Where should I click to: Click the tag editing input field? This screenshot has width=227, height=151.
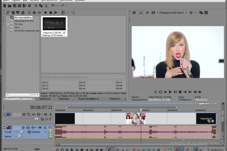(84, 77)
